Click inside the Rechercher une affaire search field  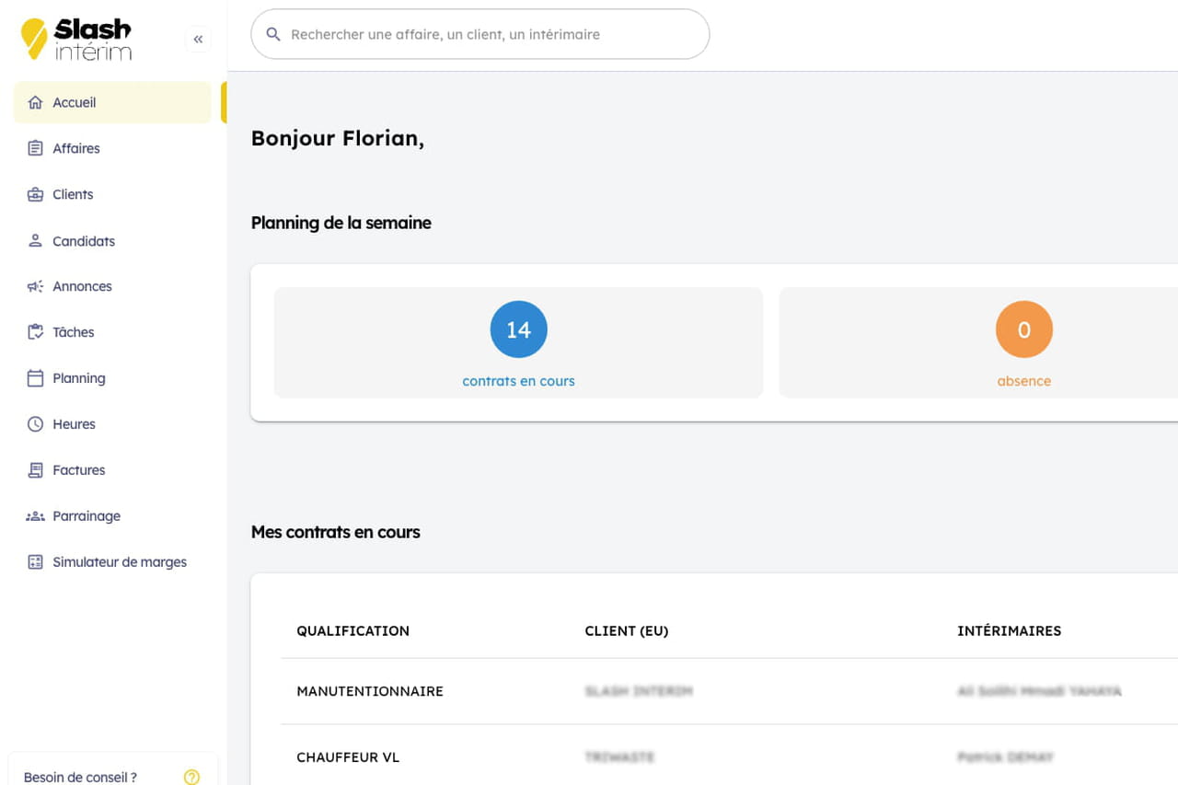click(479, 34)
